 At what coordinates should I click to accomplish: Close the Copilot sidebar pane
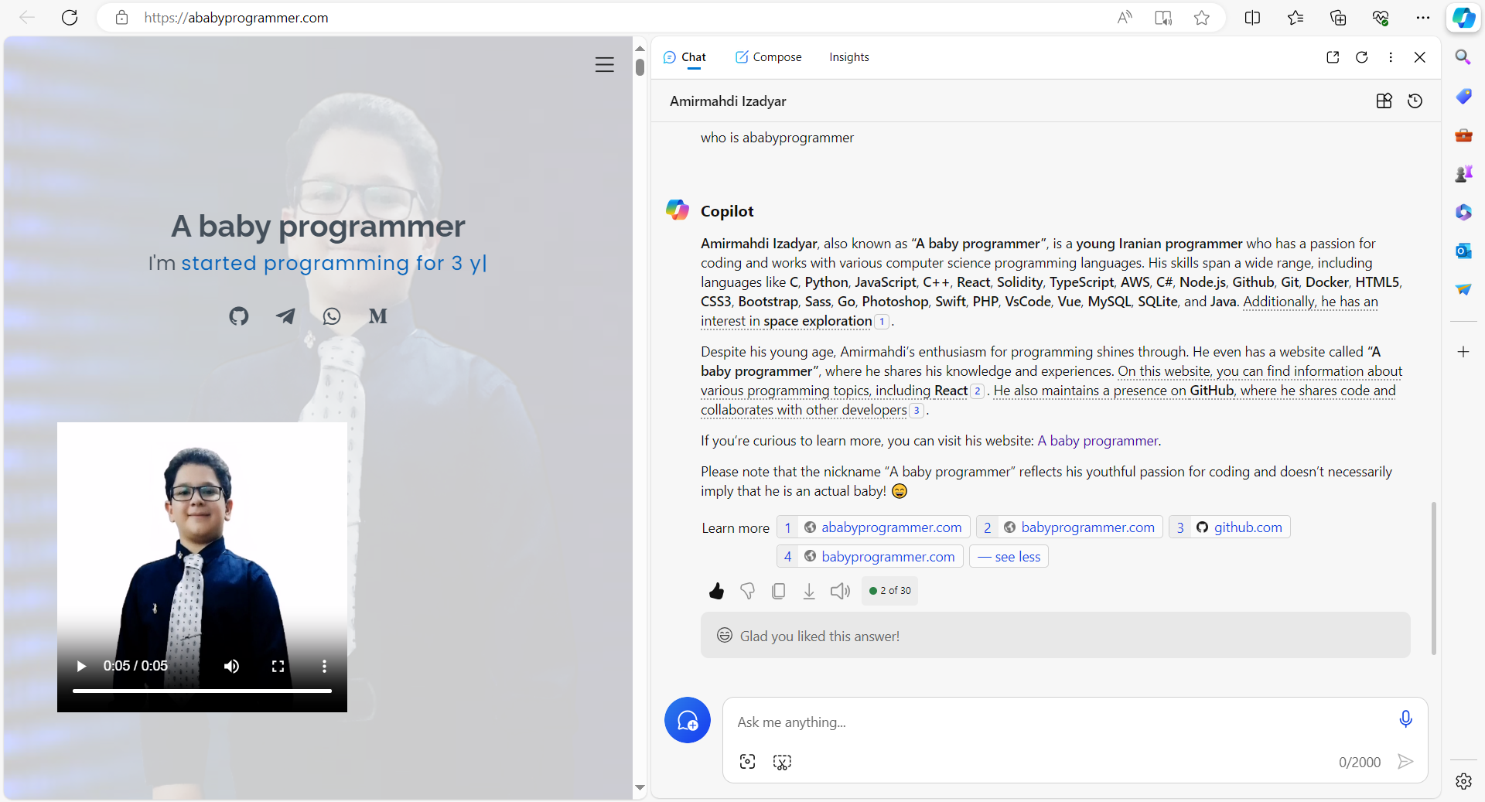(x=1420, y=57)
